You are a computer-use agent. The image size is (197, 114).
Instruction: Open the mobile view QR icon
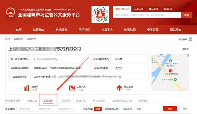click(191, 39)
